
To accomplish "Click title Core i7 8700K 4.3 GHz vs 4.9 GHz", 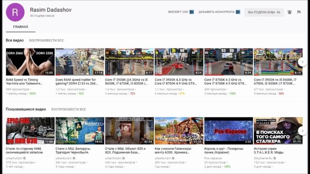I will click(225, 82).
